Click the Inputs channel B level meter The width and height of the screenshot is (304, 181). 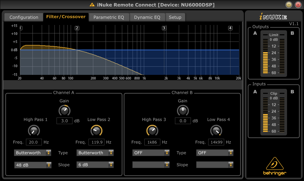click(x=282, y=115)
